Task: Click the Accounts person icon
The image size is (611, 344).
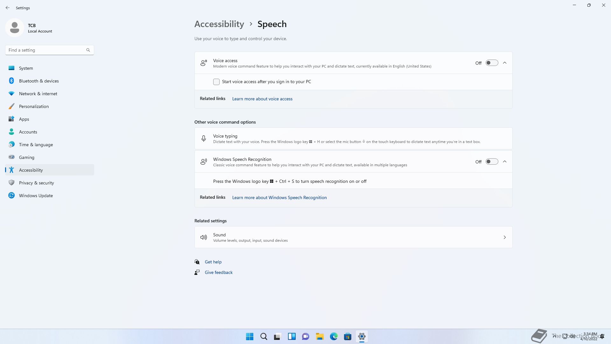Action: (x=11, y=132)
